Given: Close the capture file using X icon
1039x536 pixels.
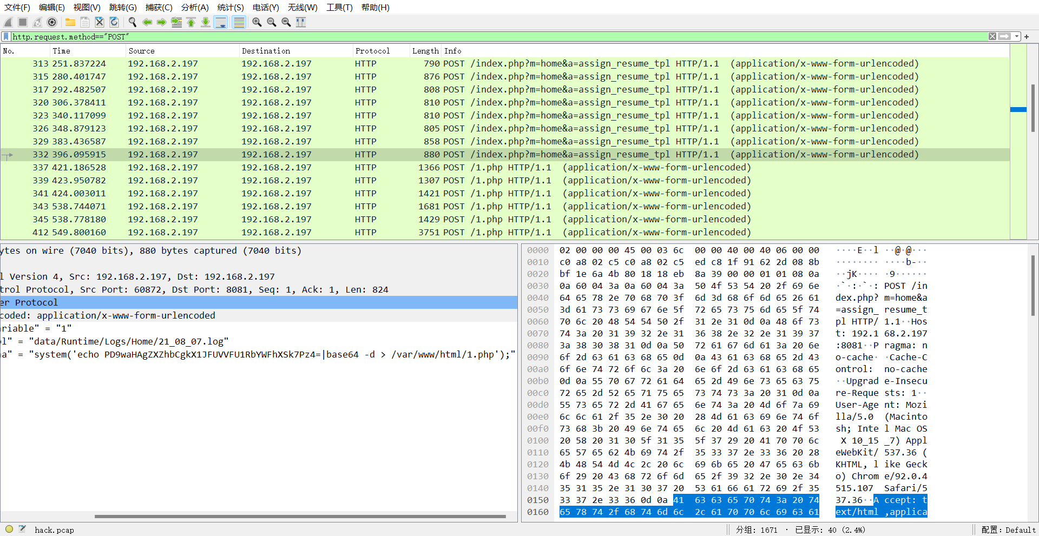Looking at the screenshot, I should tap(100, 22).
